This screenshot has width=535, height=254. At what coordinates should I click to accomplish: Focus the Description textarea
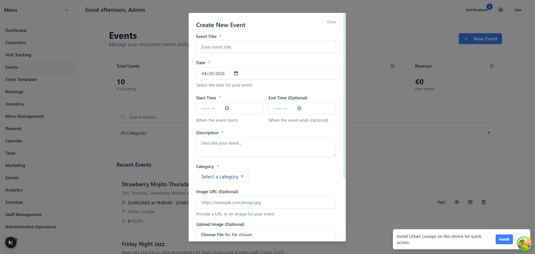266,147
